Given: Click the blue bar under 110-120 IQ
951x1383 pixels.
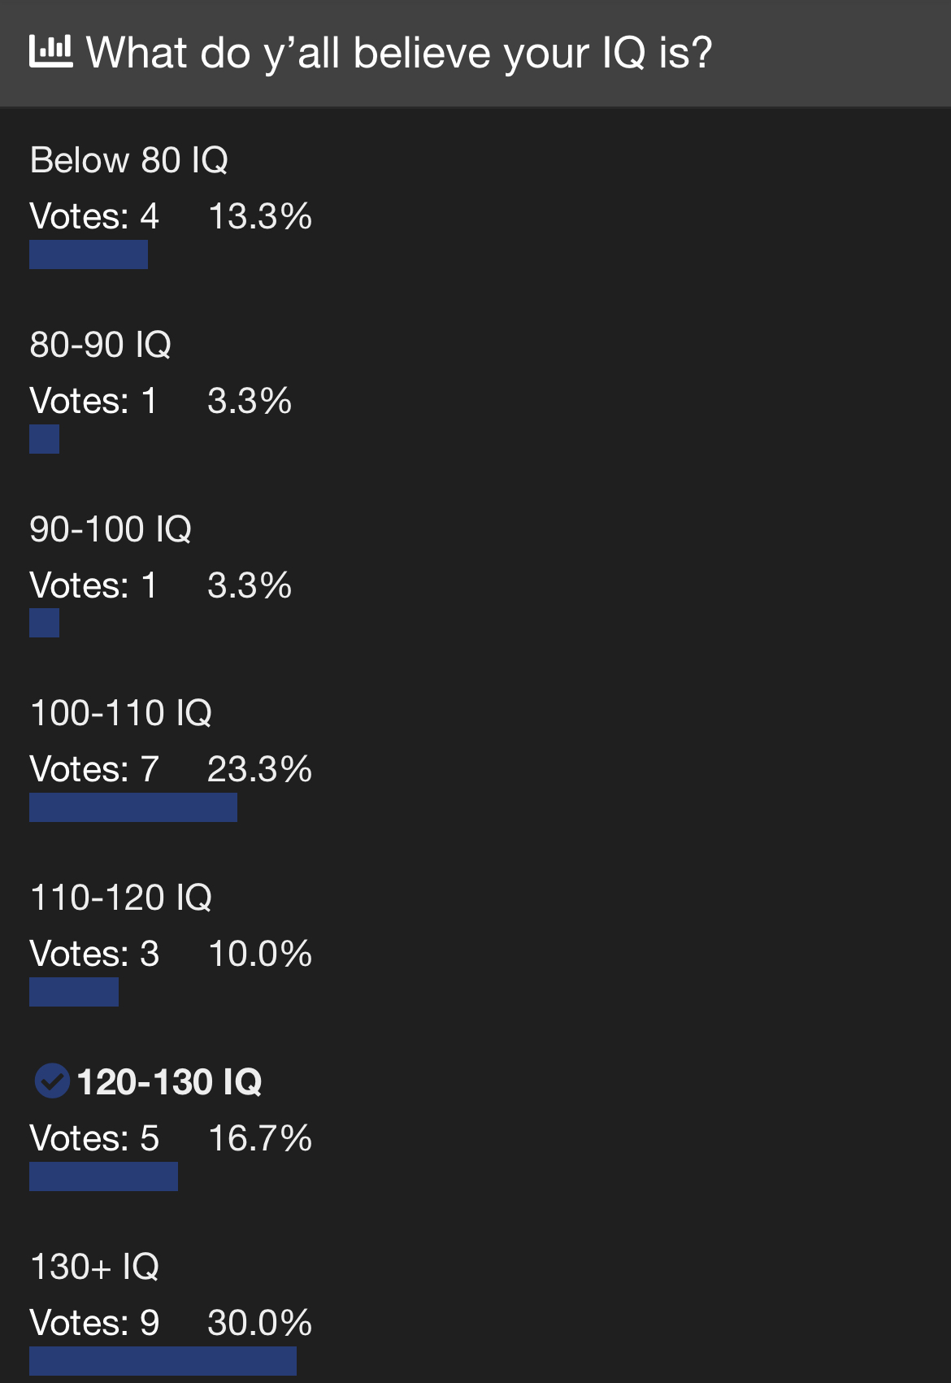Looking at the screenshot, I should 74,992.
